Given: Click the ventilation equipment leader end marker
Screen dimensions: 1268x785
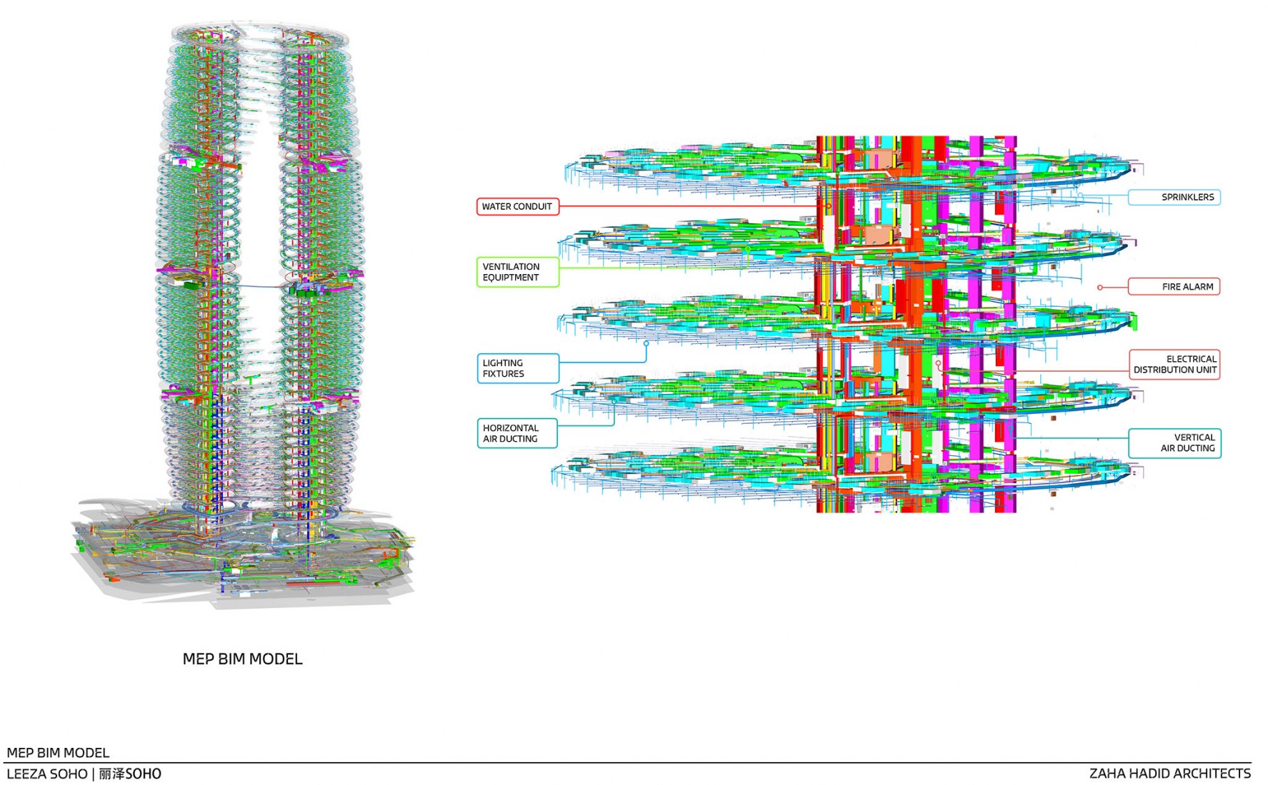Looking at the screenshot, I should (748, 250).
